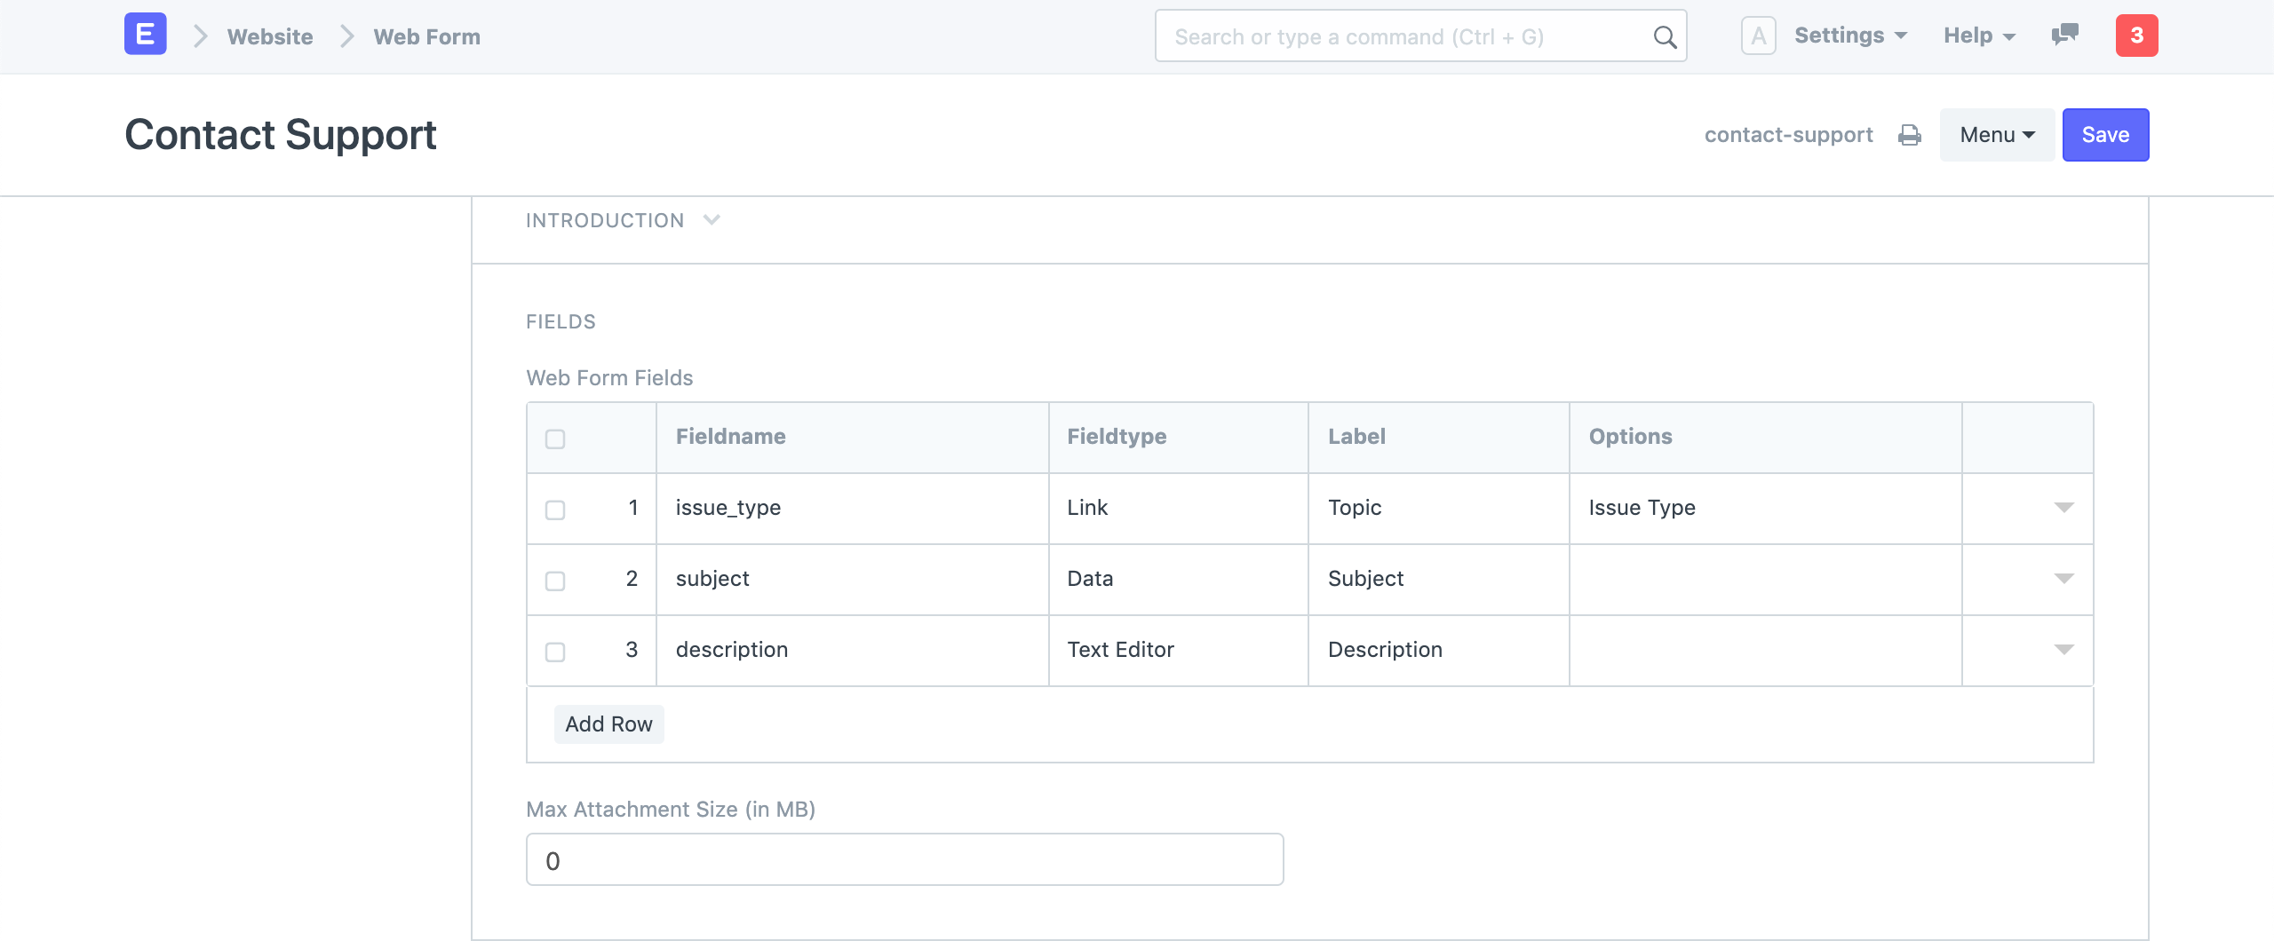Click the Save button
Screen dimensions: 2274x941
point(2105,134)
